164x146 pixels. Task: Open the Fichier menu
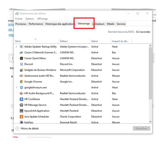19,19
